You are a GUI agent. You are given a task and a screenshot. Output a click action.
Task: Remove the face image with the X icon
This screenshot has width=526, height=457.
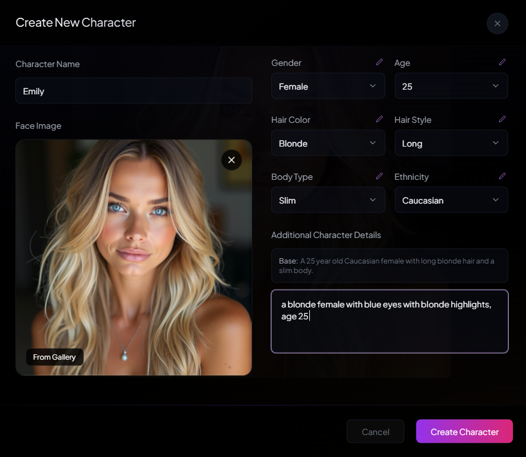(x=232, y=160)
